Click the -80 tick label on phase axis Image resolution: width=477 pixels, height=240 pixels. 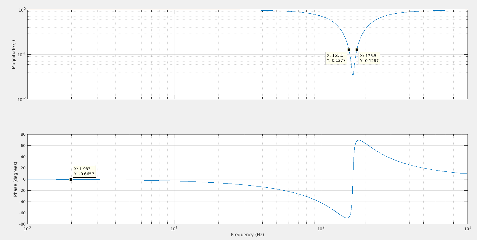pyautogui.click(x=22, y=224)
